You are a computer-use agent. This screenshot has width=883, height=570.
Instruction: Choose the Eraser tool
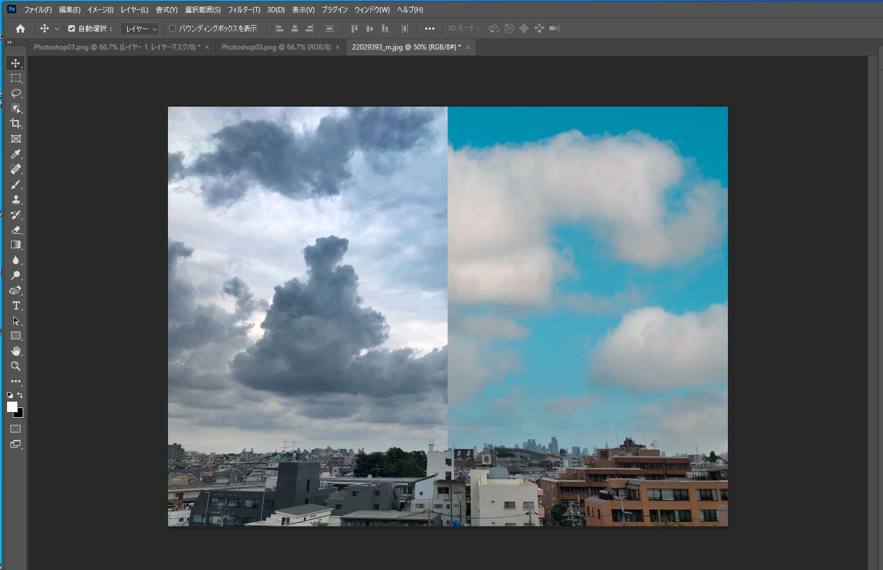pyautogui.click(x=16, y=230)
